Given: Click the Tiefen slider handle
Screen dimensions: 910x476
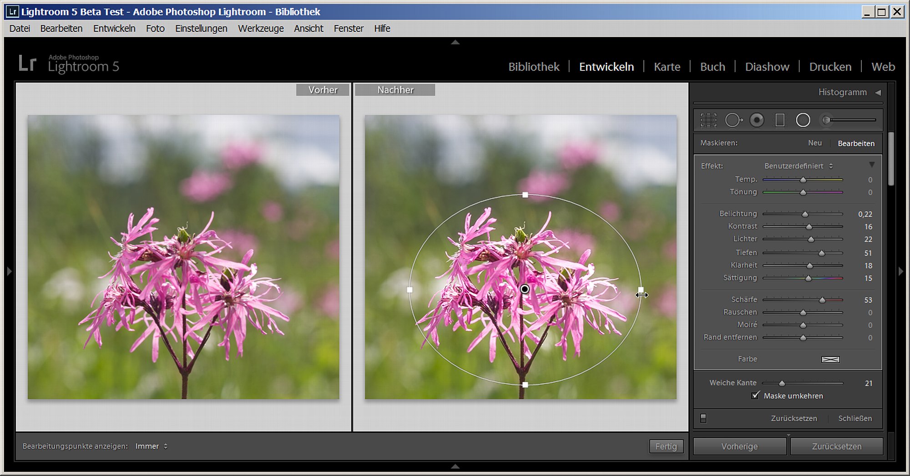Looking at the screenshot, I should point(821,253).
